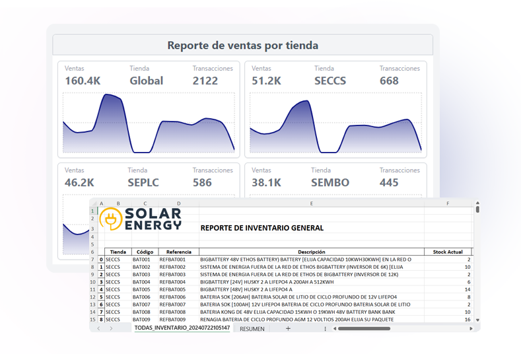521x360 pixels.
Task: Click the Código column heading cell
Action: pos(145,252)
